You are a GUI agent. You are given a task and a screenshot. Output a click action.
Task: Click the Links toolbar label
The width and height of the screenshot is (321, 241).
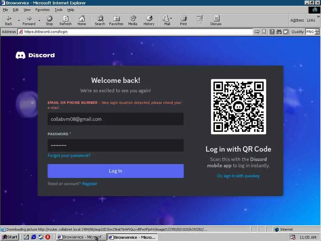pos(311,20)
